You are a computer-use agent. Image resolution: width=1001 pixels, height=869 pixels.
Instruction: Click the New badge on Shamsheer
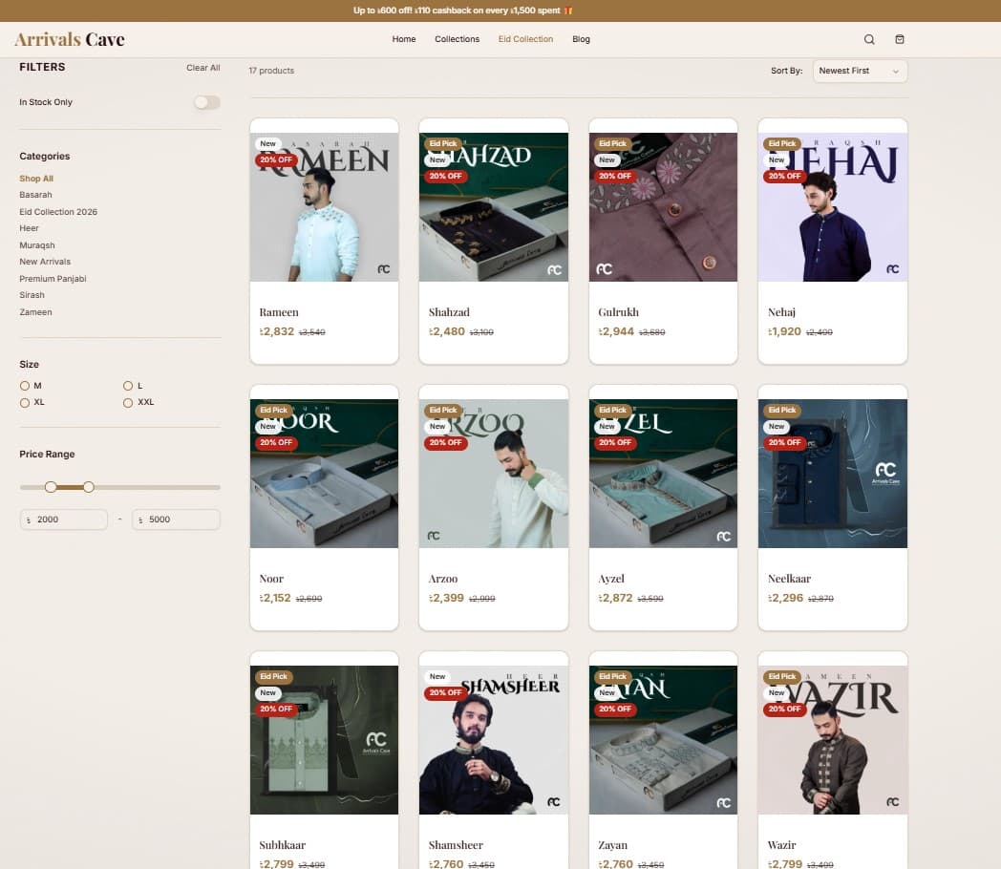pos(437,677)
